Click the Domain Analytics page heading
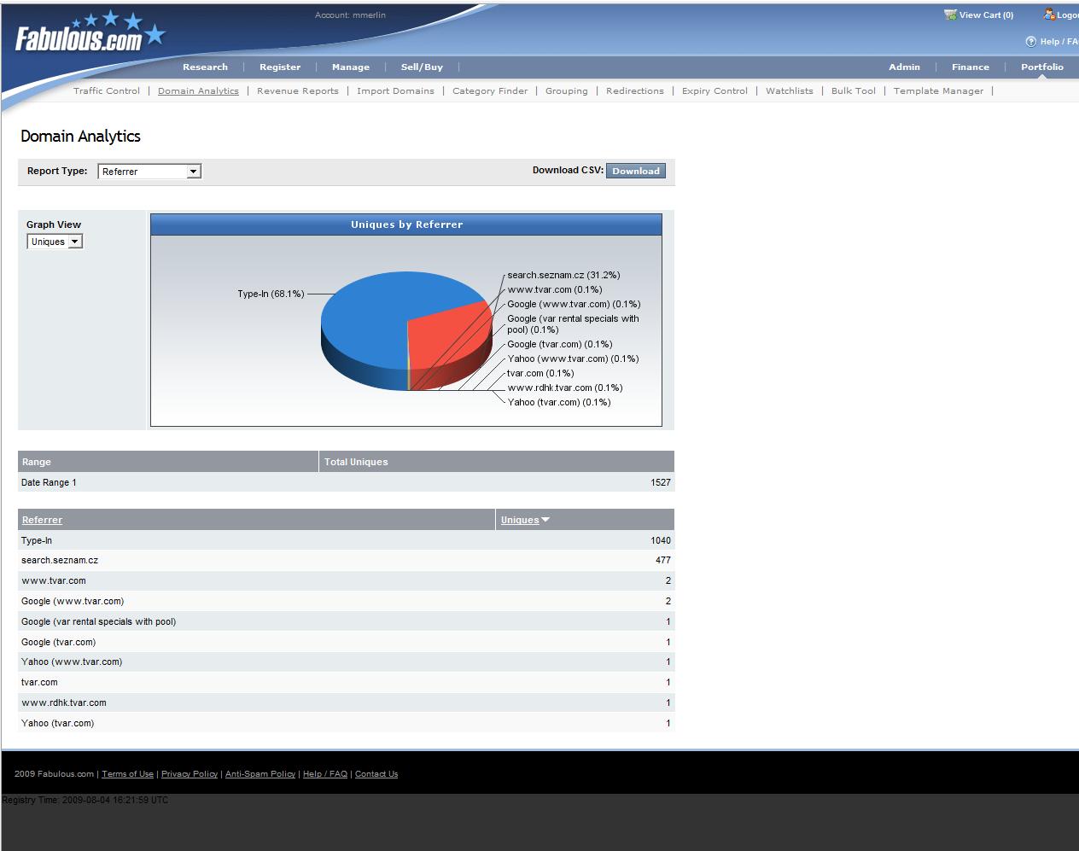This screenshot has width=1079, height=851. pyautogui.click(x=80, y=137)
